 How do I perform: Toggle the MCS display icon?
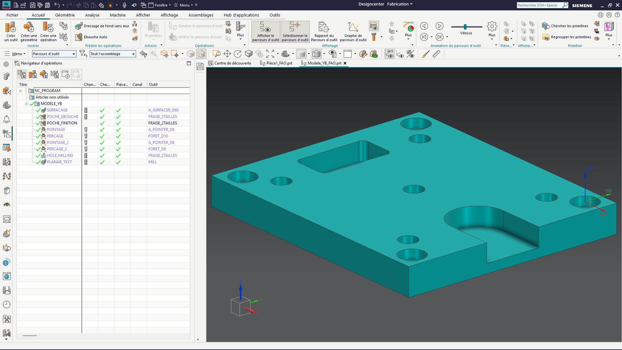click(x=389, y=54)
